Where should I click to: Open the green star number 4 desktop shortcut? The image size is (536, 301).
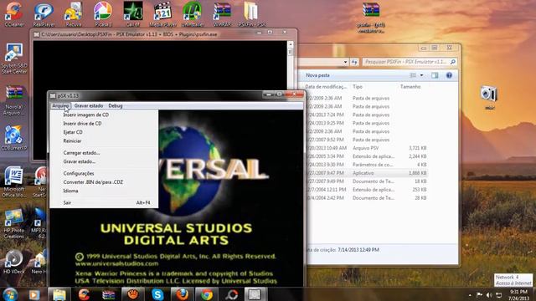(133, 14)
